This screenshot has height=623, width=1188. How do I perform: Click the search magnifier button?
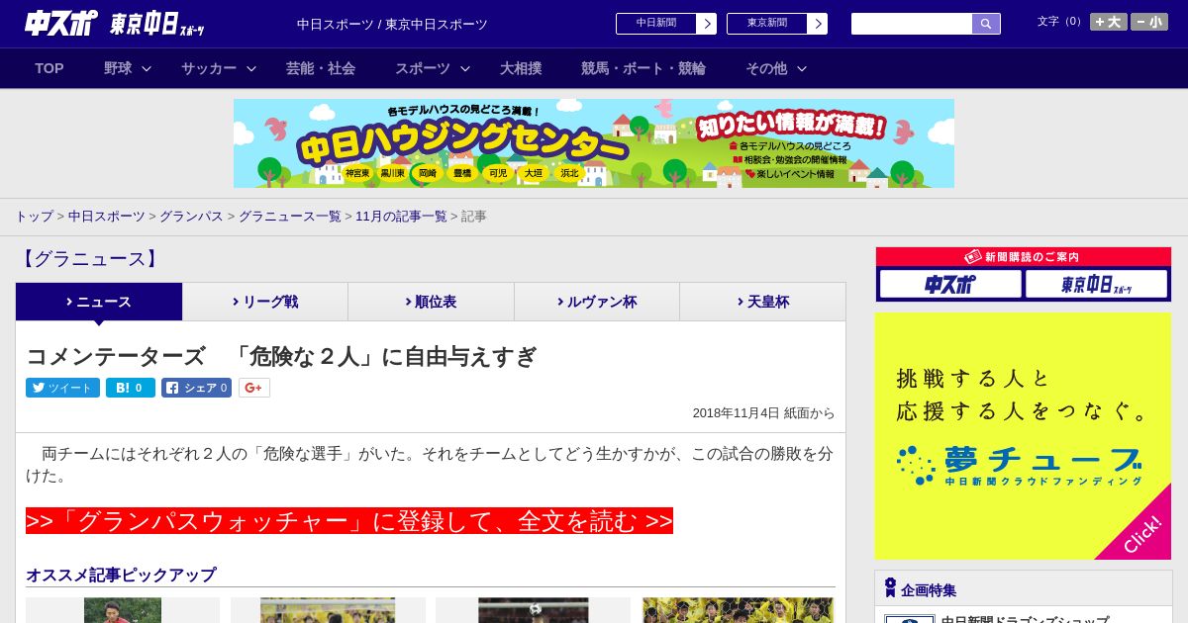point(986,24)
